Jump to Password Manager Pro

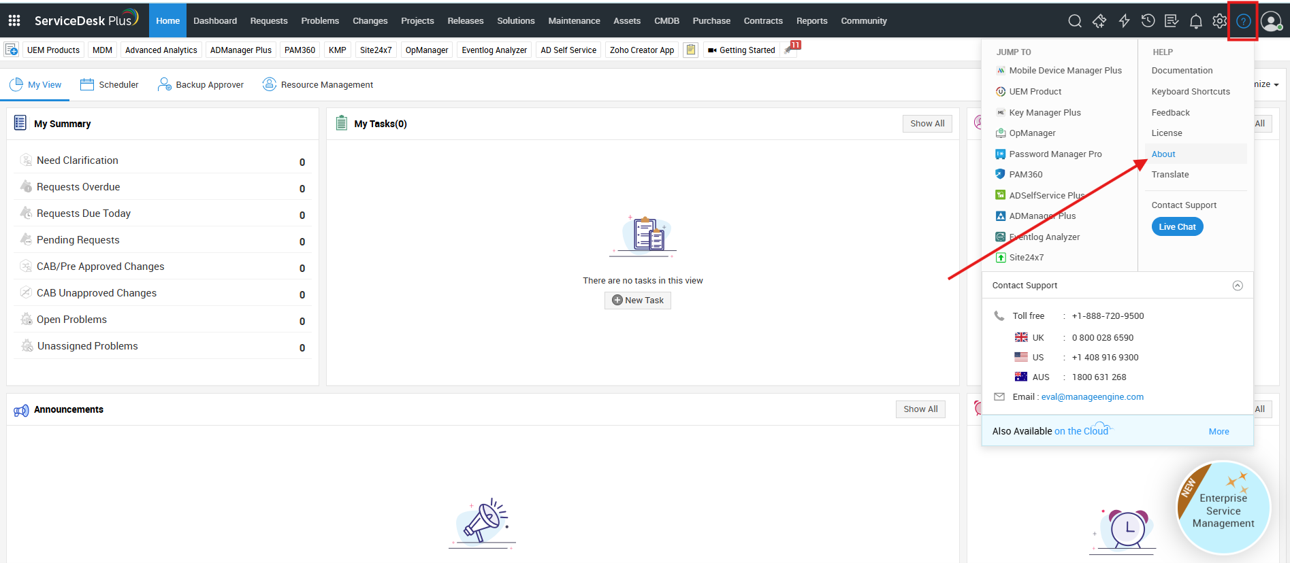tap(1055, 154)
